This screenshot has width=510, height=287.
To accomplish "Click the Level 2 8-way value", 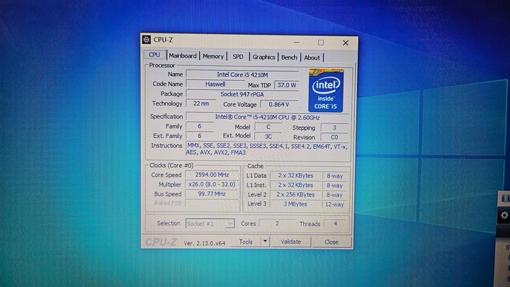I will tap(334, 195).
